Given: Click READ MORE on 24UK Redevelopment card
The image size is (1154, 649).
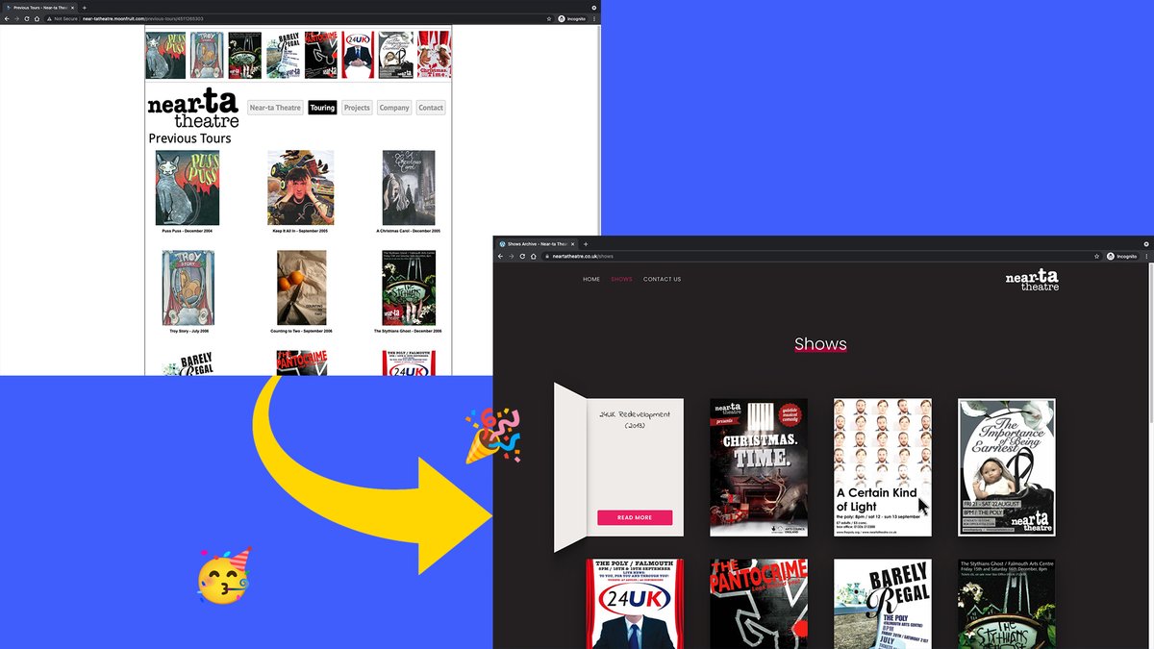Looking at the screenshot, I should (x=635, y=517).
